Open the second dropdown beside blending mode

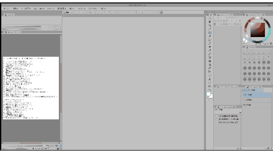(x=227, y=18)
